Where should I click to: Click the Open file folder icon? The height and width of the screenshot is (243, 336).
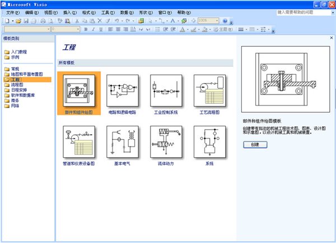pyautogui.click(x=18, y=21)
